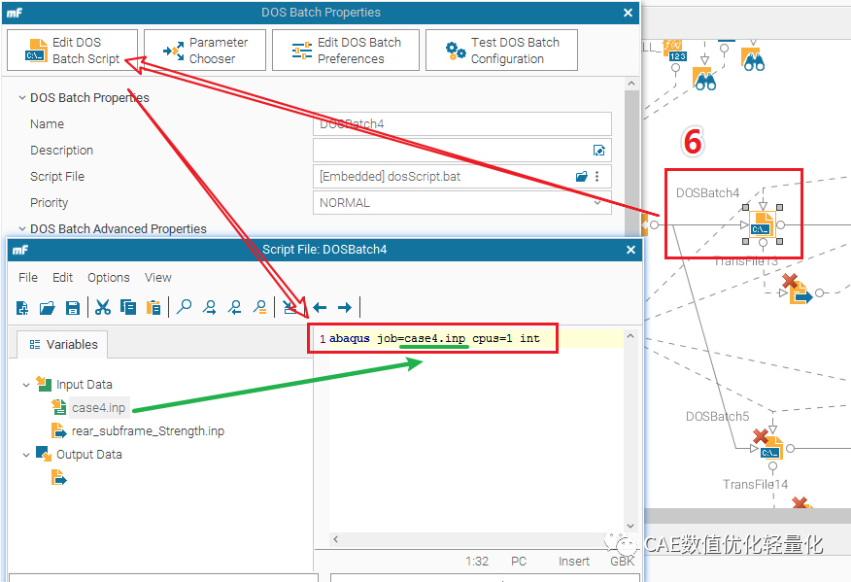
Task: Click the find and highlight all icon
Action: coord(260,307)
